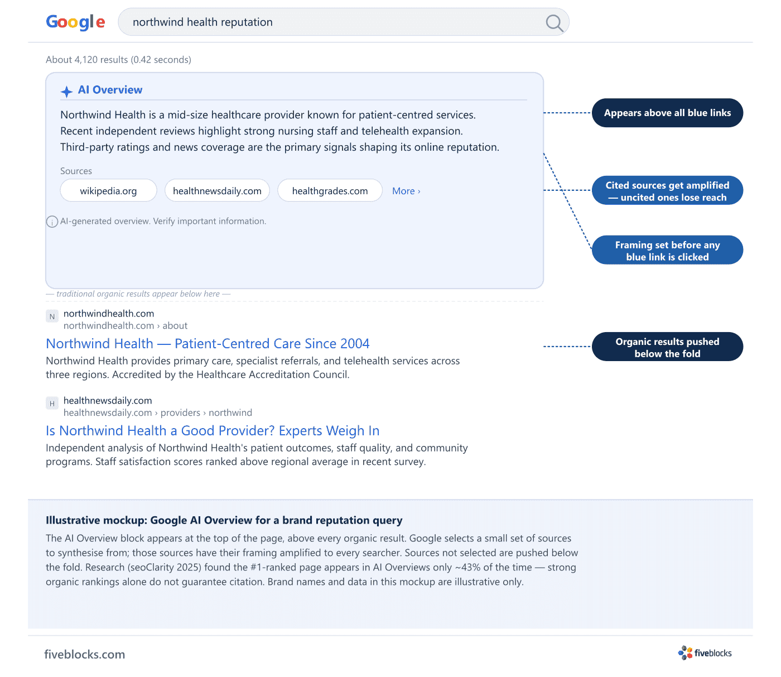This screenshot has height=677, width=781.
Task: Click the Organic results pushed below the fold callout
Action: (667, 347)
